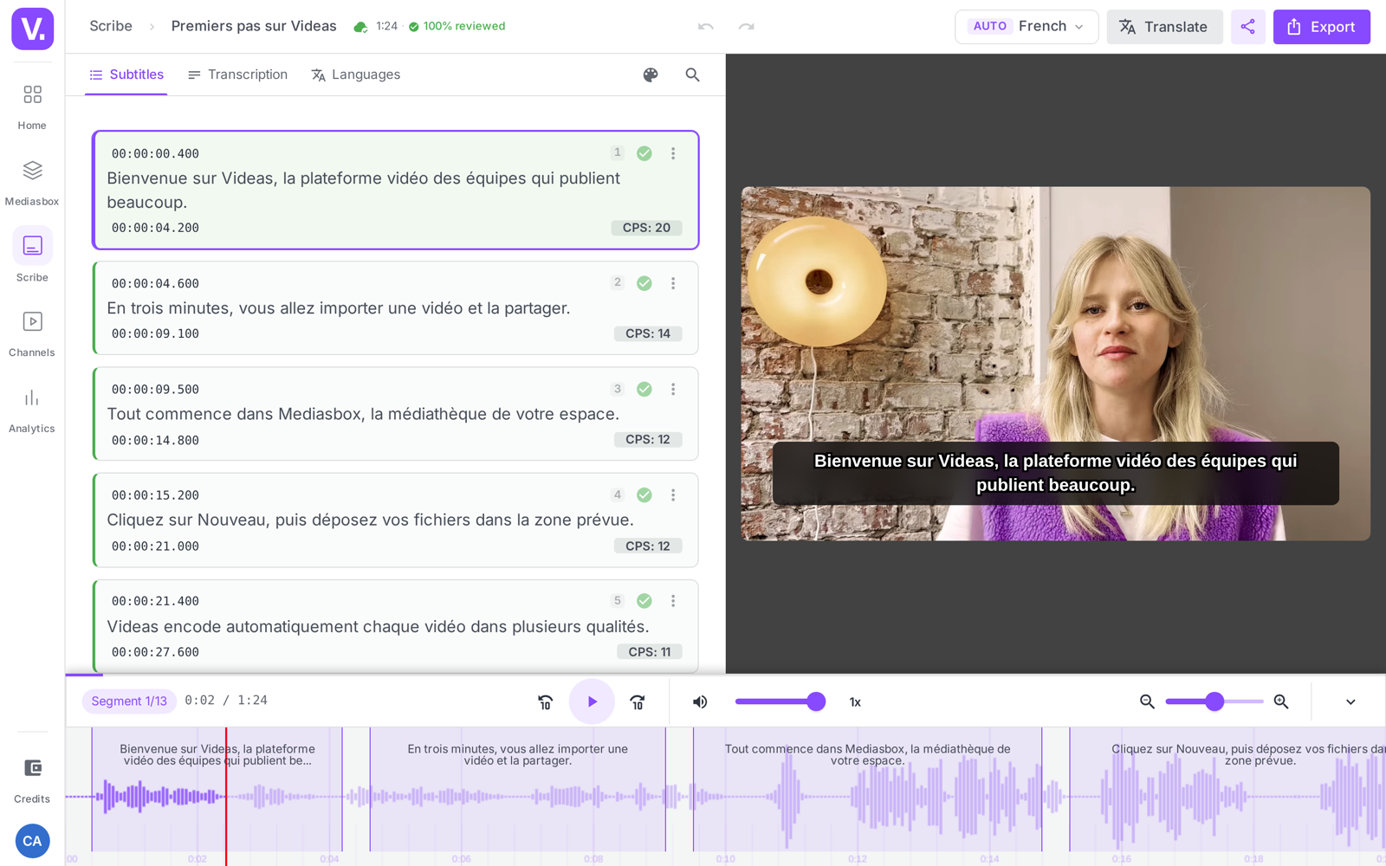Open the Scribe sidebar item

coord(32,256)
